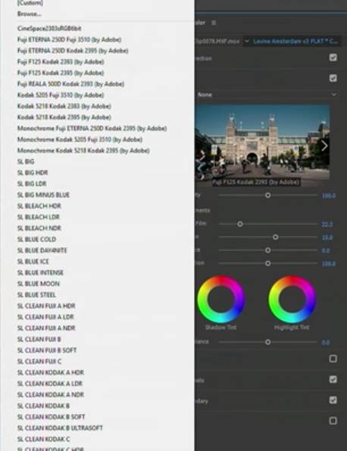The height and width of the screenshot is (451, 347).
Task: Toggle the Basic Correction checkbox
Action: tap(333, 58)
